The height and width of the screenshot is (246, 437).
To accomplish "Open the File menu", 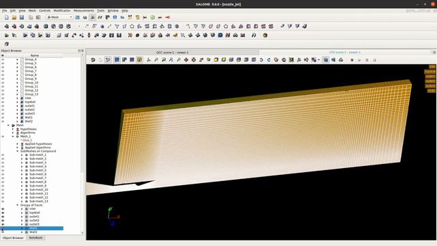I will pos(5,11).
